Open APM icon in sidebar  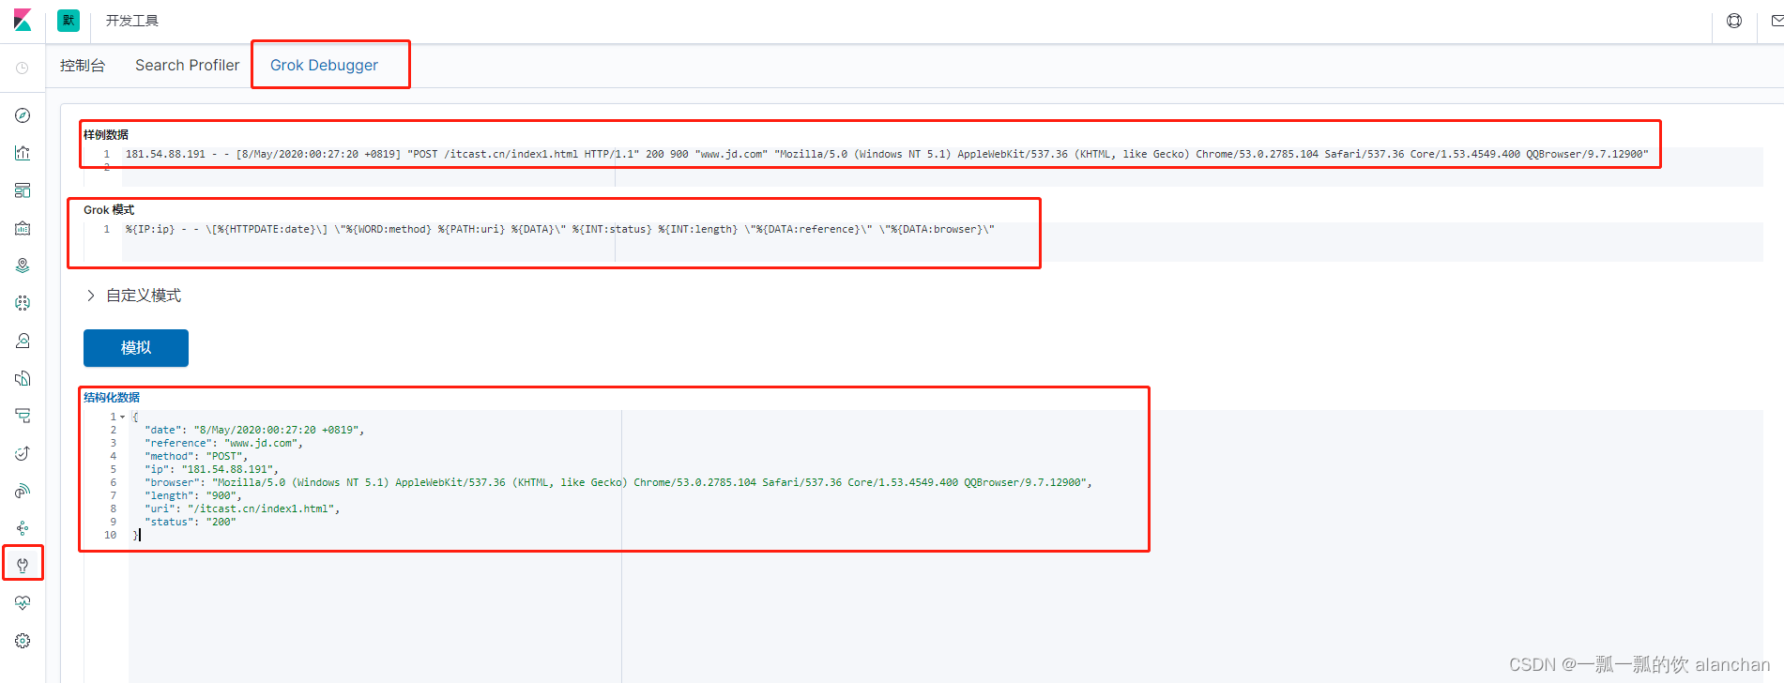(x=23, y=416)
